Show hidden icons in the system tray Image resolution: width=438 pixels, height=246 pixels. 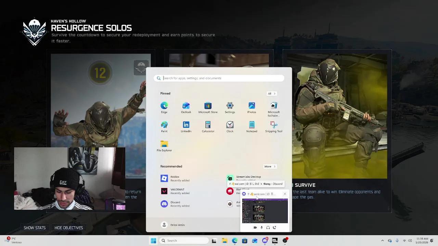[383, 241]
